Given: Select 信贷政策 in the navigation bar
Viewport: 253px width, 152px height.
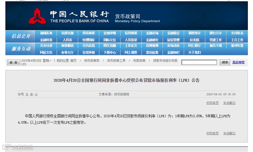Looking at the screenshot, I should click(131, 33).
